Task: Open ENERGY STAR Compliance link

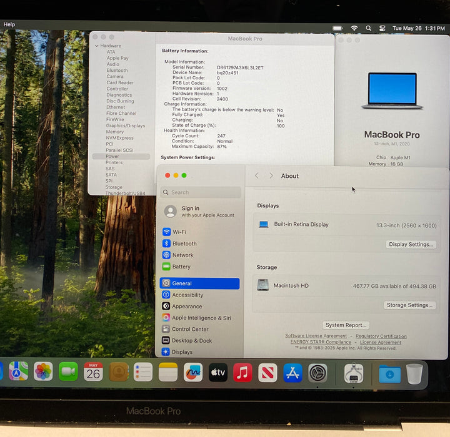Action: click(x=321, y=342)
